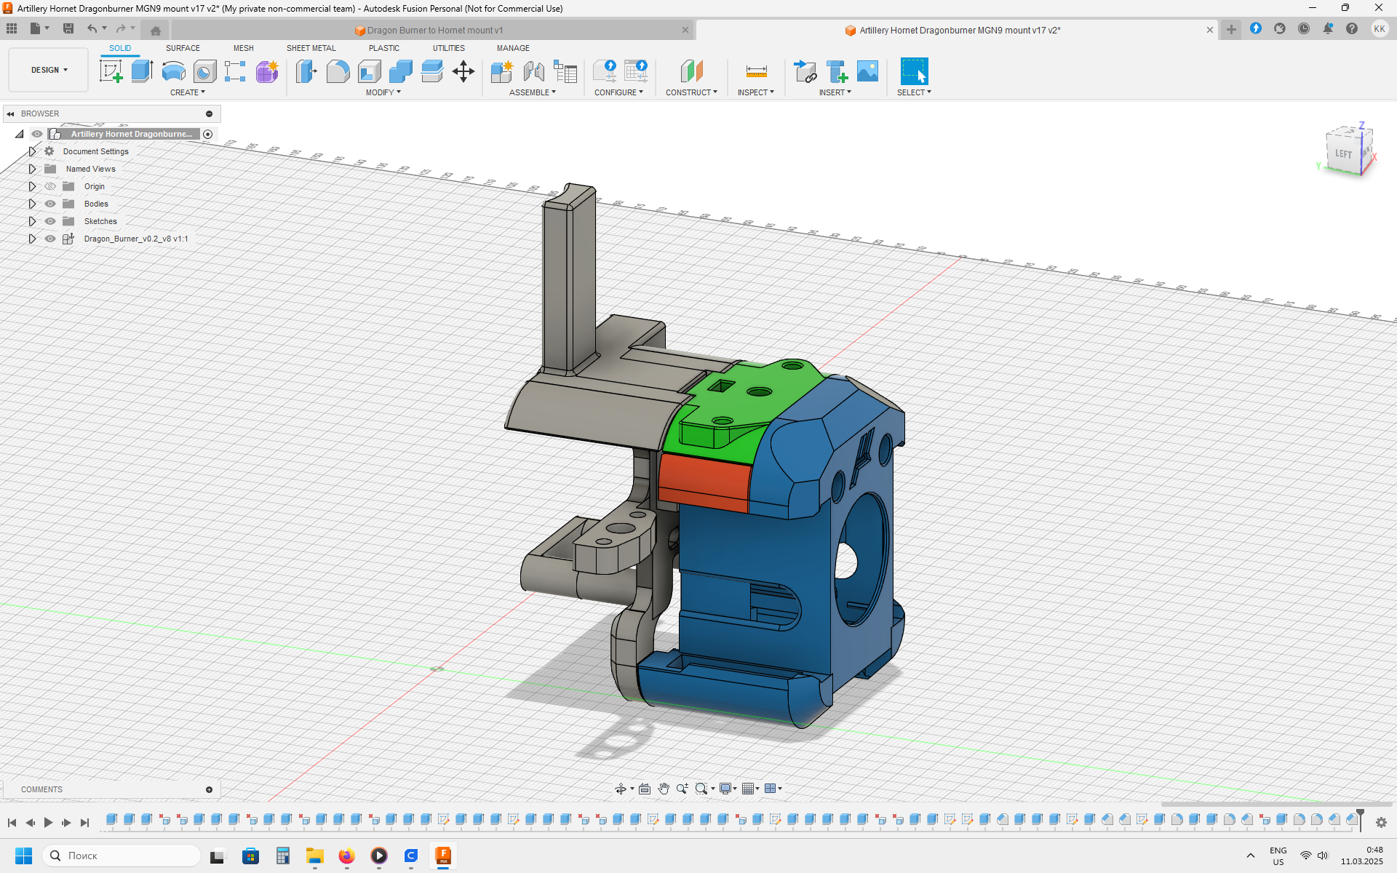Click the New Component icon
The image size is (1397, 873).
click(x=502, y=71)
